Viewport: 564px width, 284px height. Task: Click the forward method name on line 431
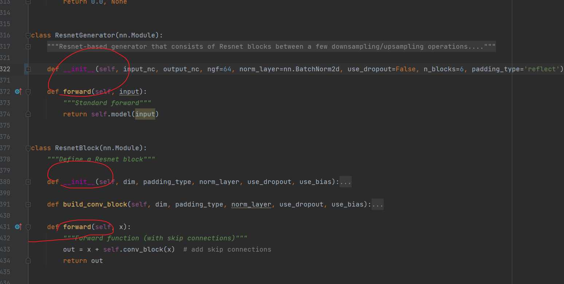pos(77,227)
